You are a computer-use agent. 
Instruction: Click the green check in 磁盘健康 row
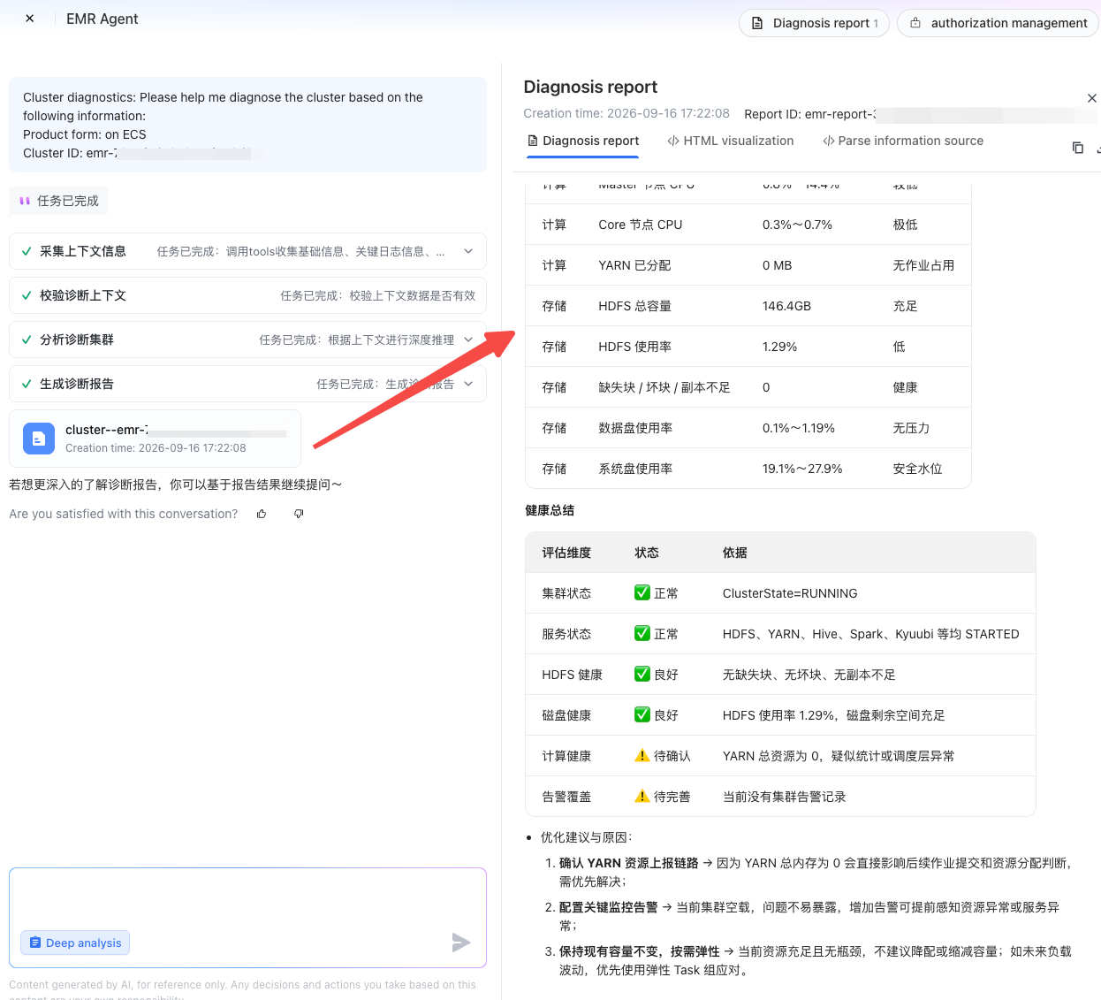(x=642, y=714)
